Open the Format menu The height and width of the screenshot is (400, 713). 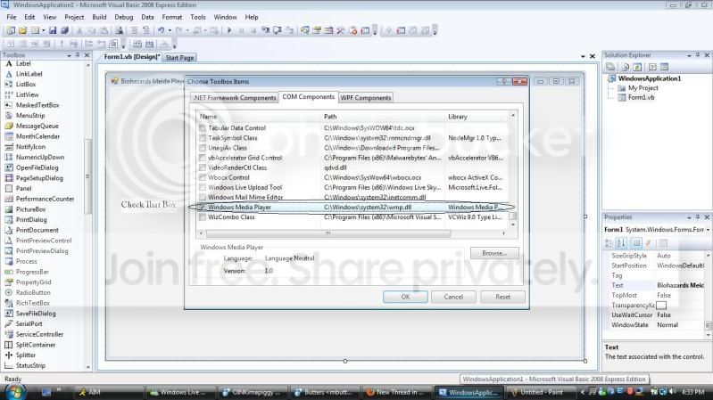172,17
